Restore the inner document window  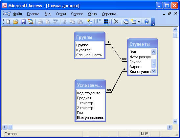point(169,13)
